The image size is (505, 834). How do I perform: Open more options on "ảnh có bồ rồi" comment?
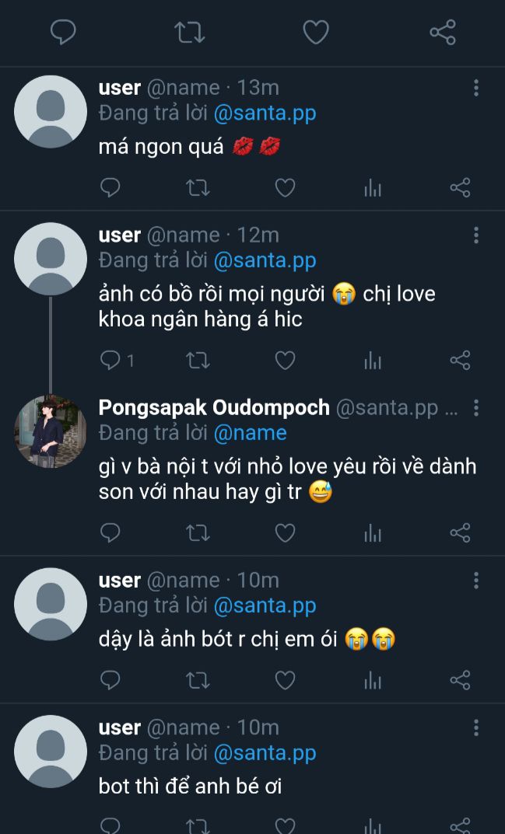476,236
